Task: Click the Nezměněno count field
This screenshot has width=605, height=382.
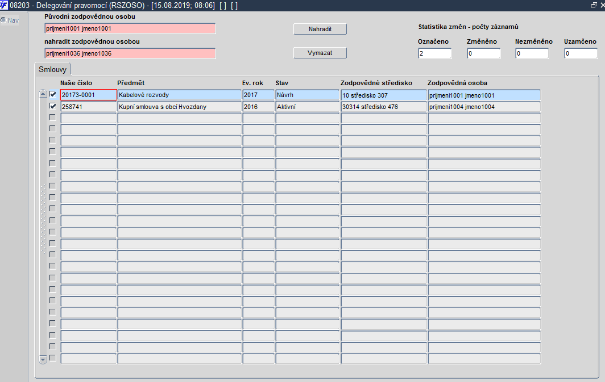Action: coord(532,53)
